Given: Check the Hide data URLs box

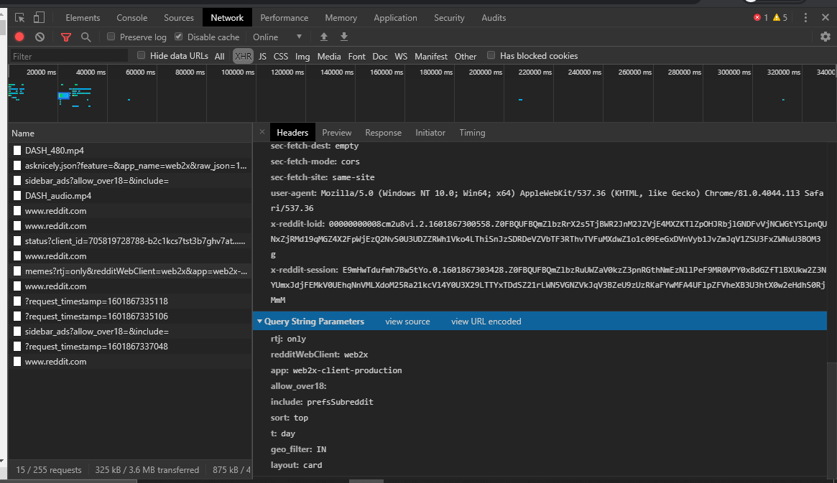Looking at the screenshot, I should [142, 55].
